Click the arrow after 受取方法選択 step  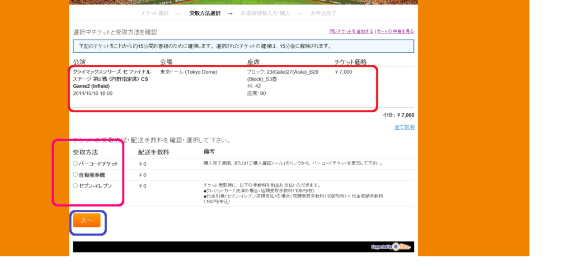coord(230,13)
